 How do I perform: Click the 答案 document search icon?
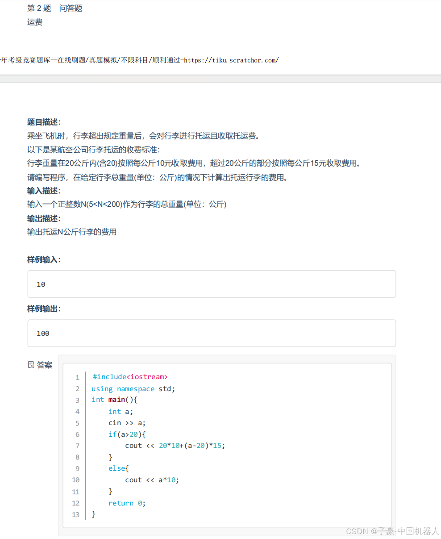click(x=31, y=365)
